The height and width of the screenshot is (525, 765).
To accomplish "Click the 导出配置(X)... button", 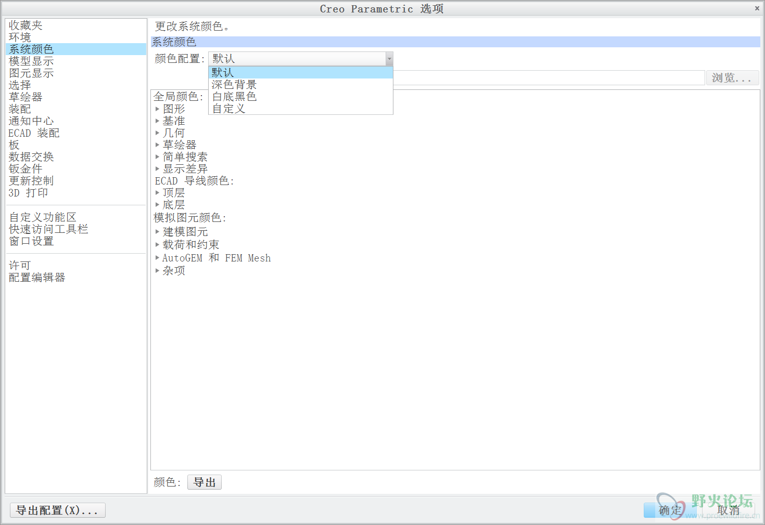I will point(58,510).
